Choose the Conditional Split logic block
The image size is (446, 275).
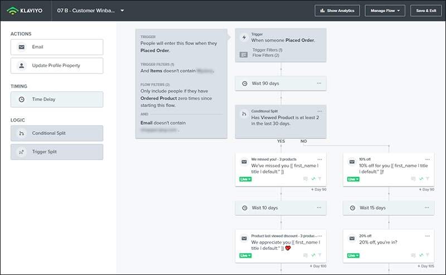click(x=56, y=133)
